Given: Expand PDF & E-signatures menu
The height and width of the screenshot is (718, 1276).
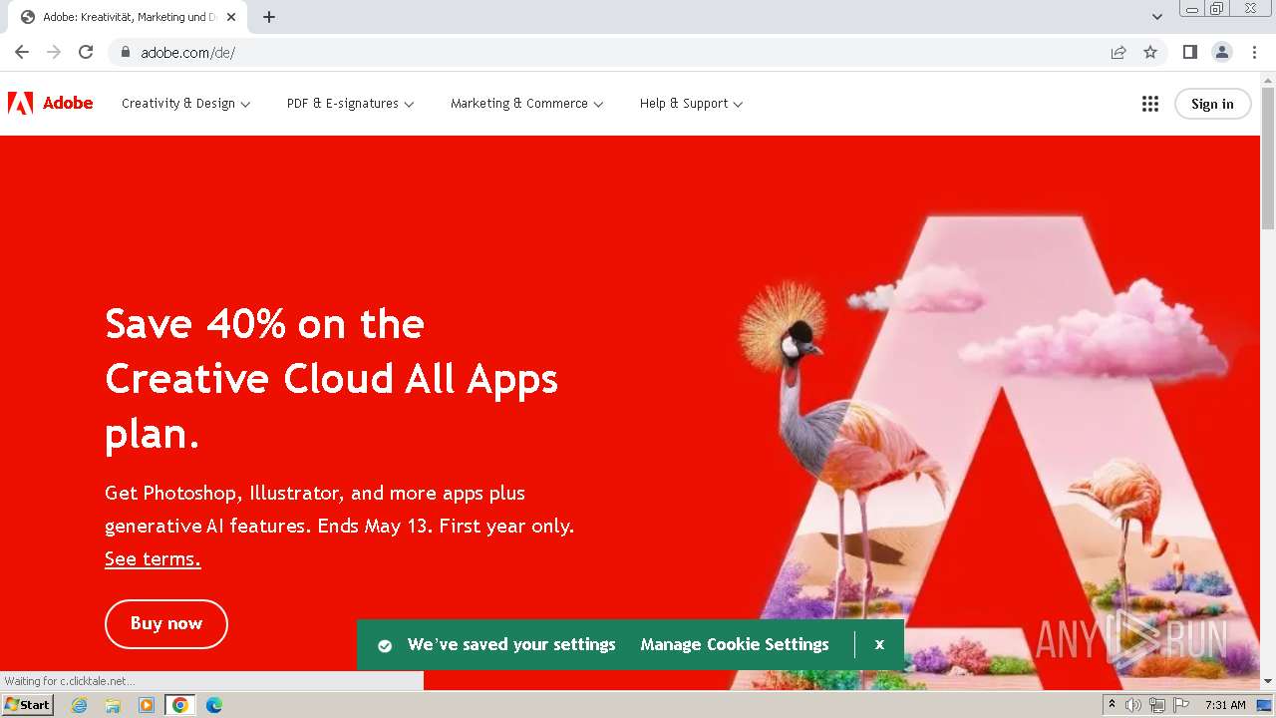Looking at the screenshot, I should pyautogui.click(x=350, y=104).
